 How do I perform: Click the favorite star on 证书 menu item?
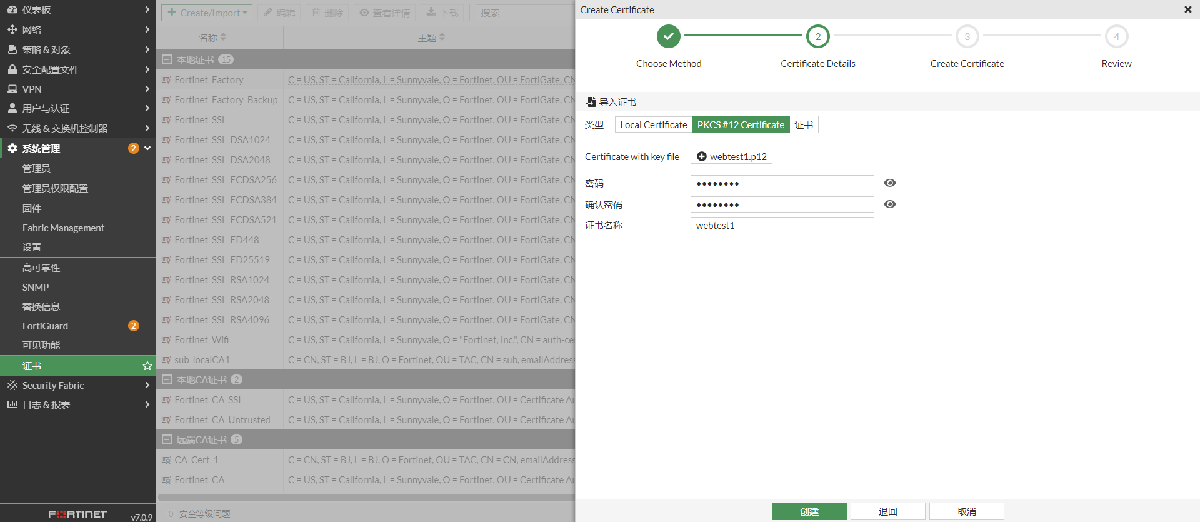pos(147,366)
